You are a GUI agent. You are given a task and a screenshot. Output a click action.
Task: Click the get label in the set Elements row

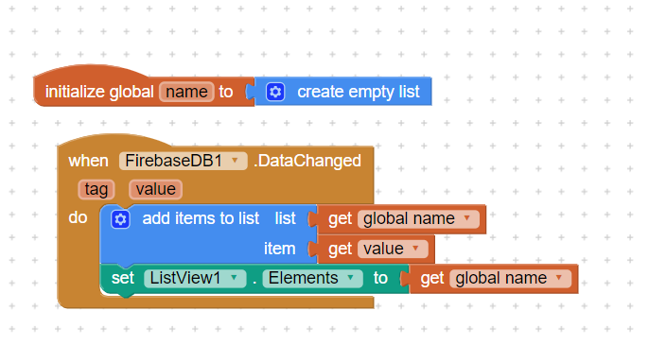(431, 279)
